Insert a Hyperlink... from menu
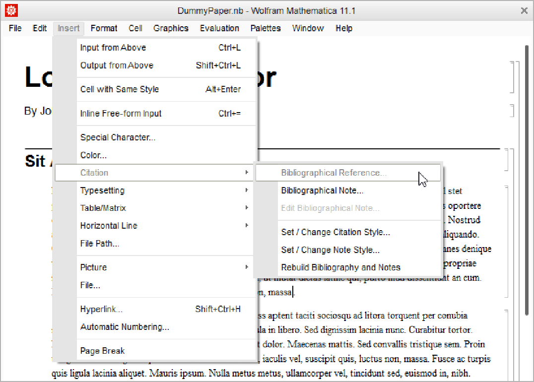This screenshot has height=382, width=534. point(101,309)
